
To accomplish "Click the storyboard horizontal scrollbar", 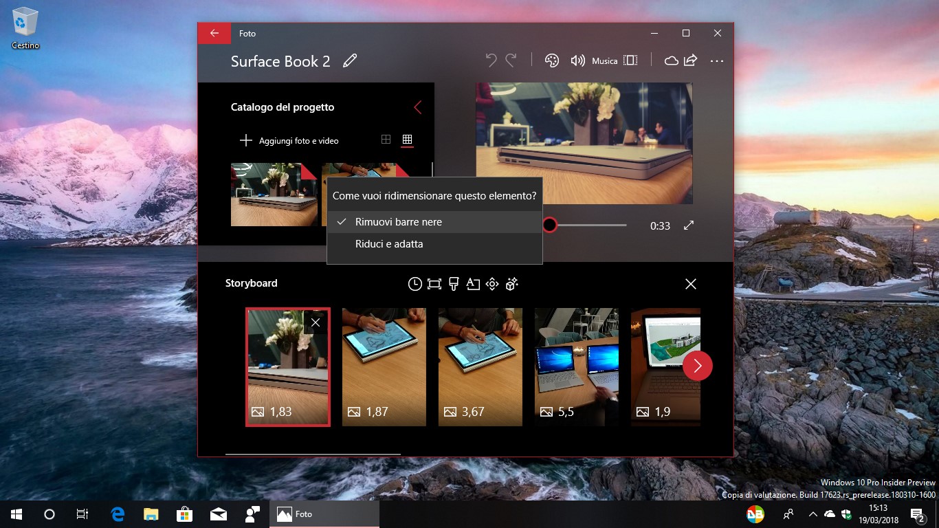I will click(x=313, y=454).
